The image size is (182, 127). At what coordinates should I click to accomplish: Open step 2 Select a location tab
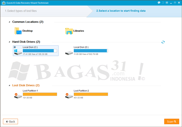(121, 11)
